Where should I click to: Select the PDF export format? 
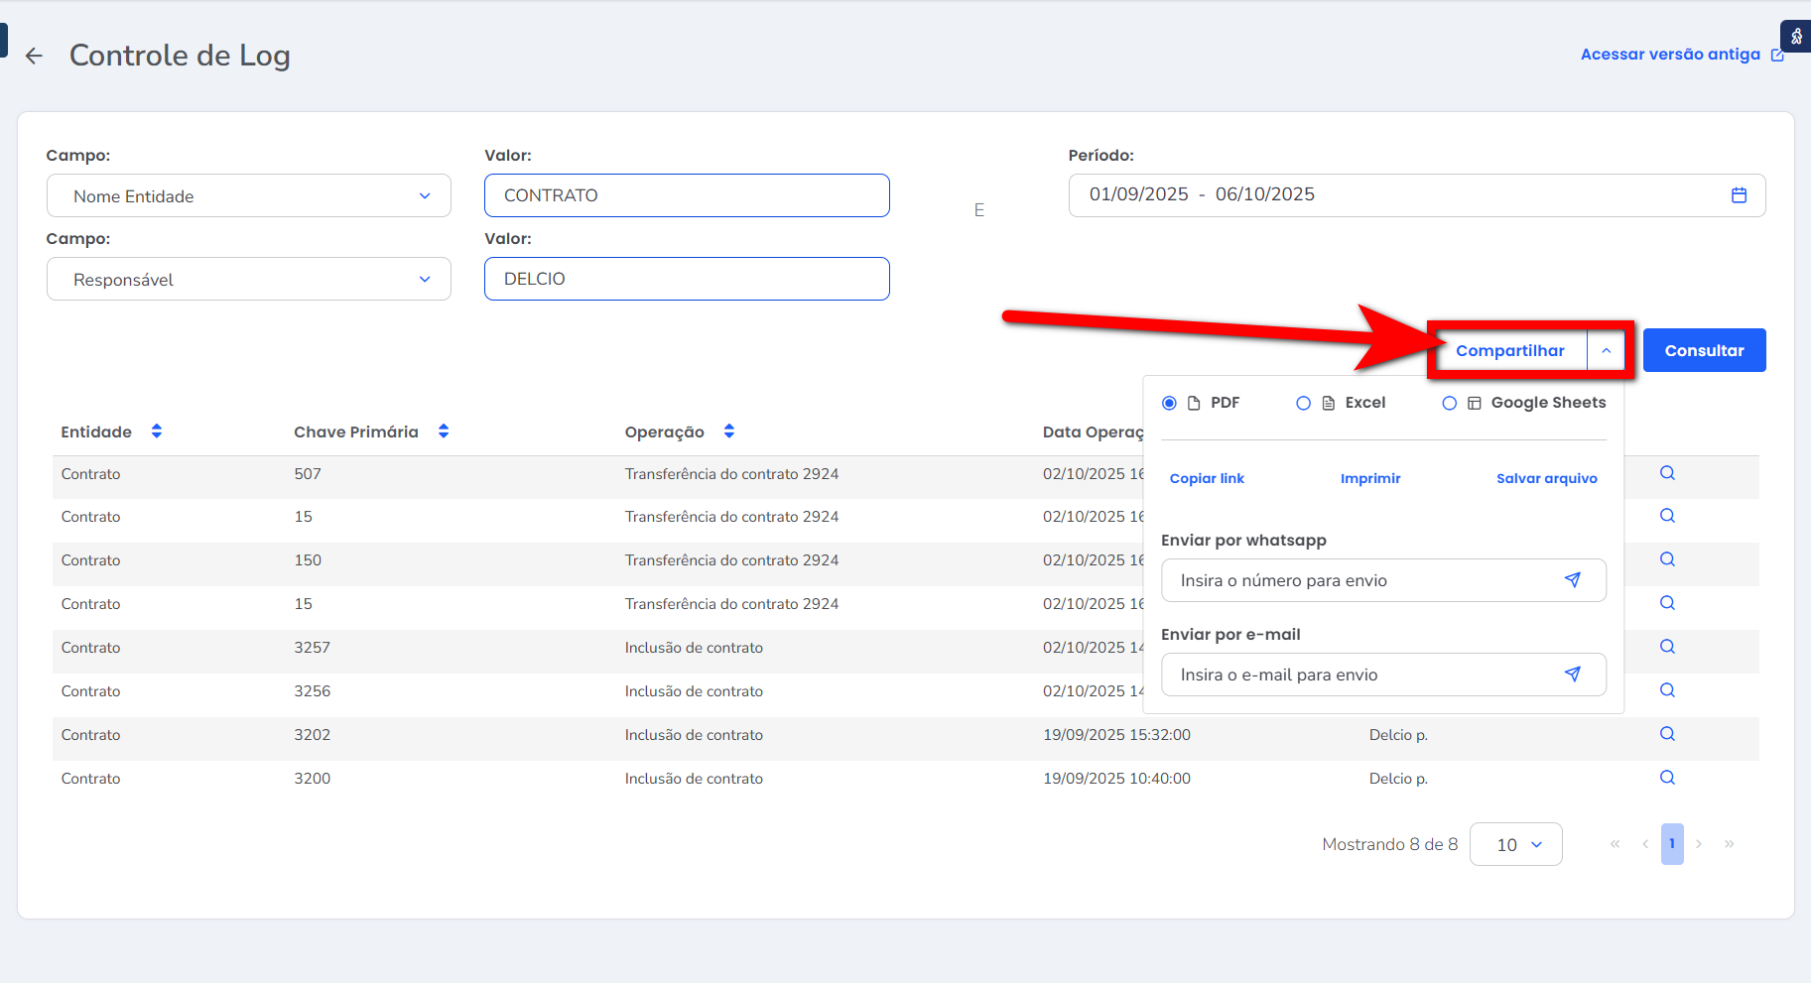tap(1170, 403)
